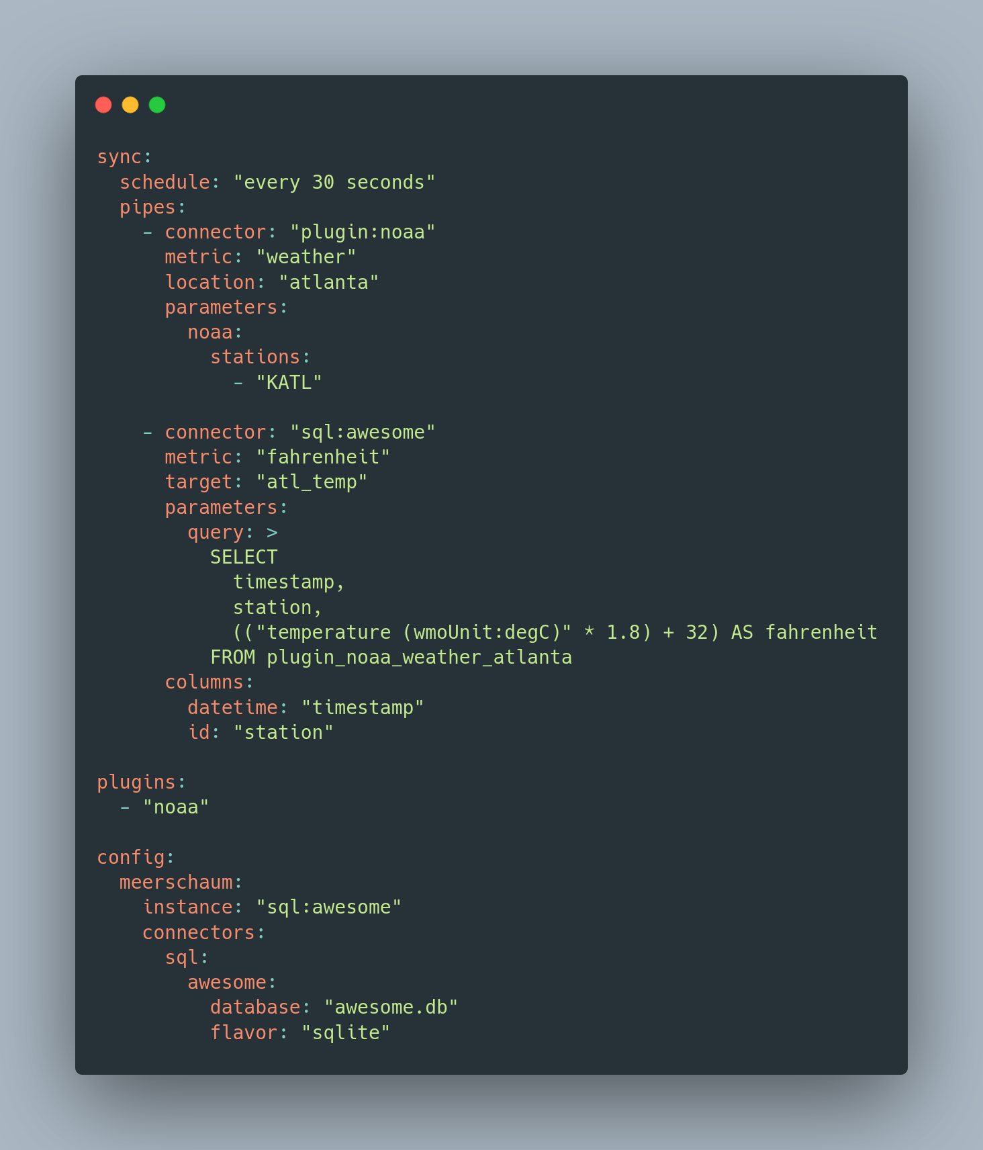Screen dimensions: 983x1150
Task: Click the SELECT keyword in the query
Action: [x=244, y=558]
